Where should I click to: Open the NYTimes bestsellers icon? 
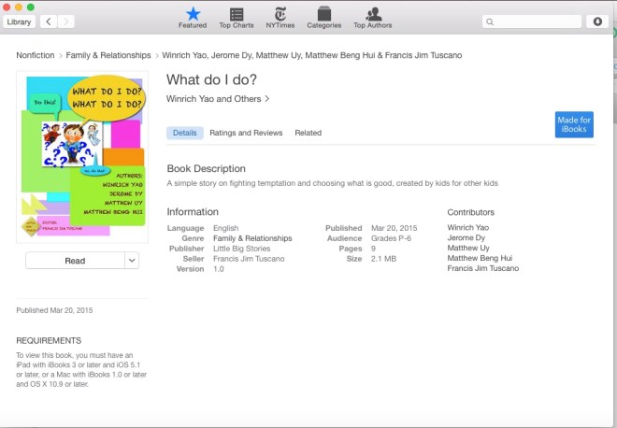[x=278, y=14]
